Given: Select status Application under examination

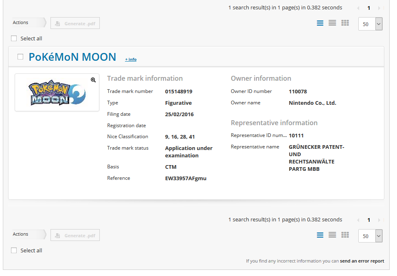Looking at the screenshot, I should 189,152.
